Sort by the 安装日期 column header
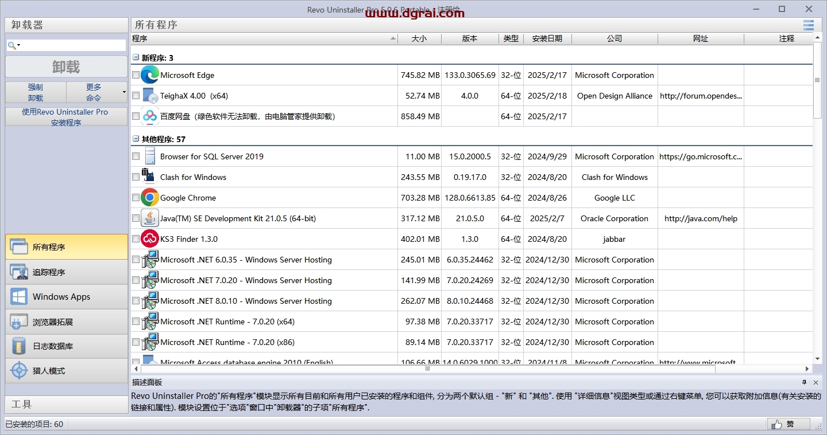 tap(547, 38)
